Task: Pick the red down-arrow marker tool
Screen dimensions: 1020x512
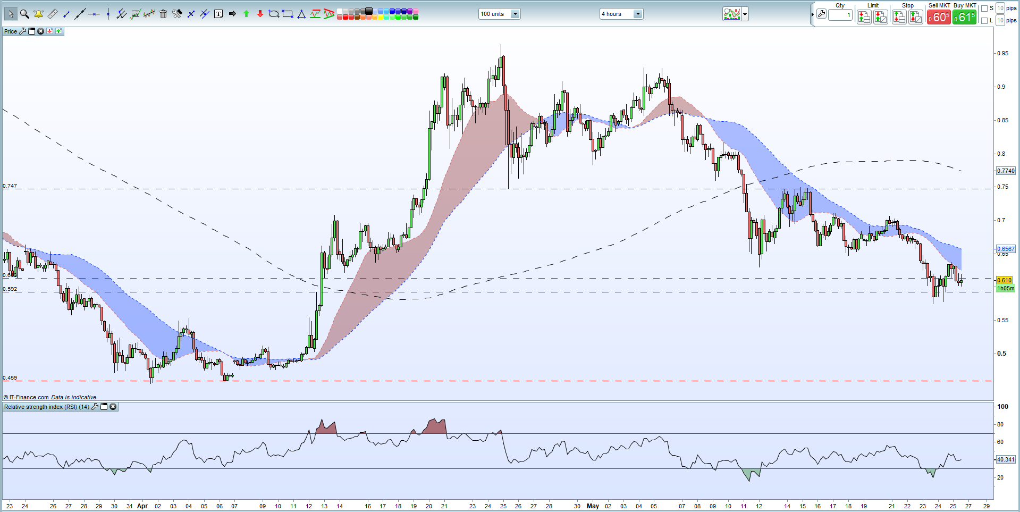Action: [x=260, y=14]
